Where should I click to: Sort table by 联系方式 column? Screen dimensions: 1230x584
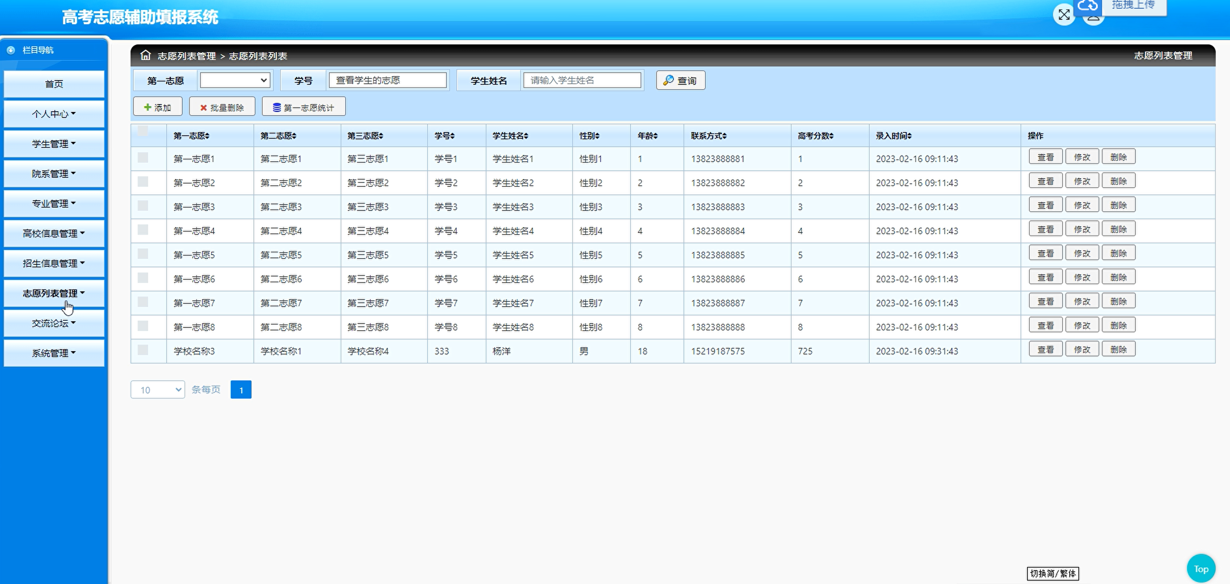click(x=709, y=136)
